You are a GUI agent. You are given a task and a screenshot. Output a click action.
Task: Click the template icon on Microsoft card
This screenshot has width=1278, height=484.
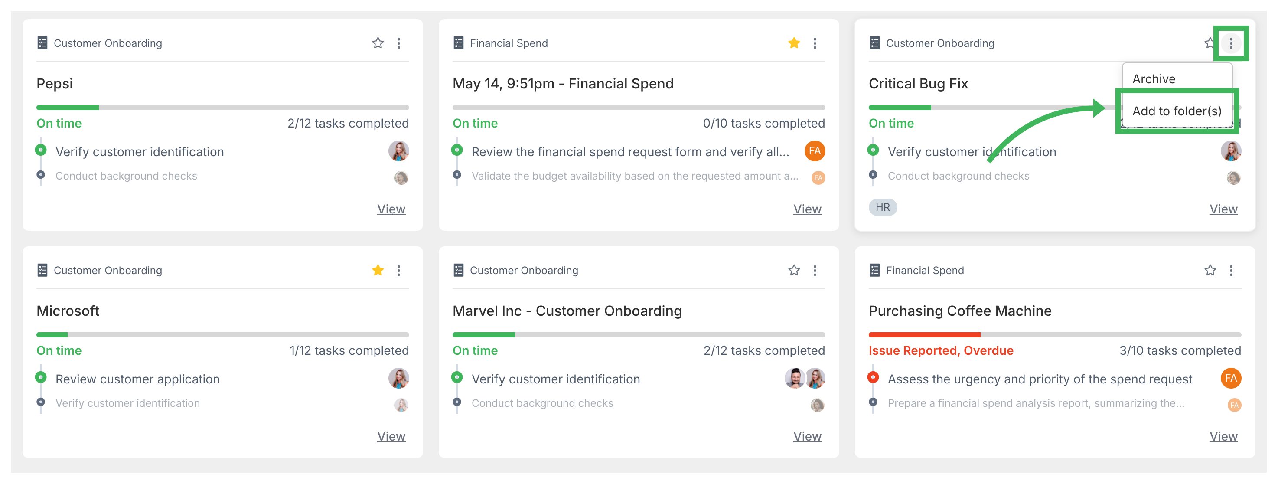pos(42,271)
